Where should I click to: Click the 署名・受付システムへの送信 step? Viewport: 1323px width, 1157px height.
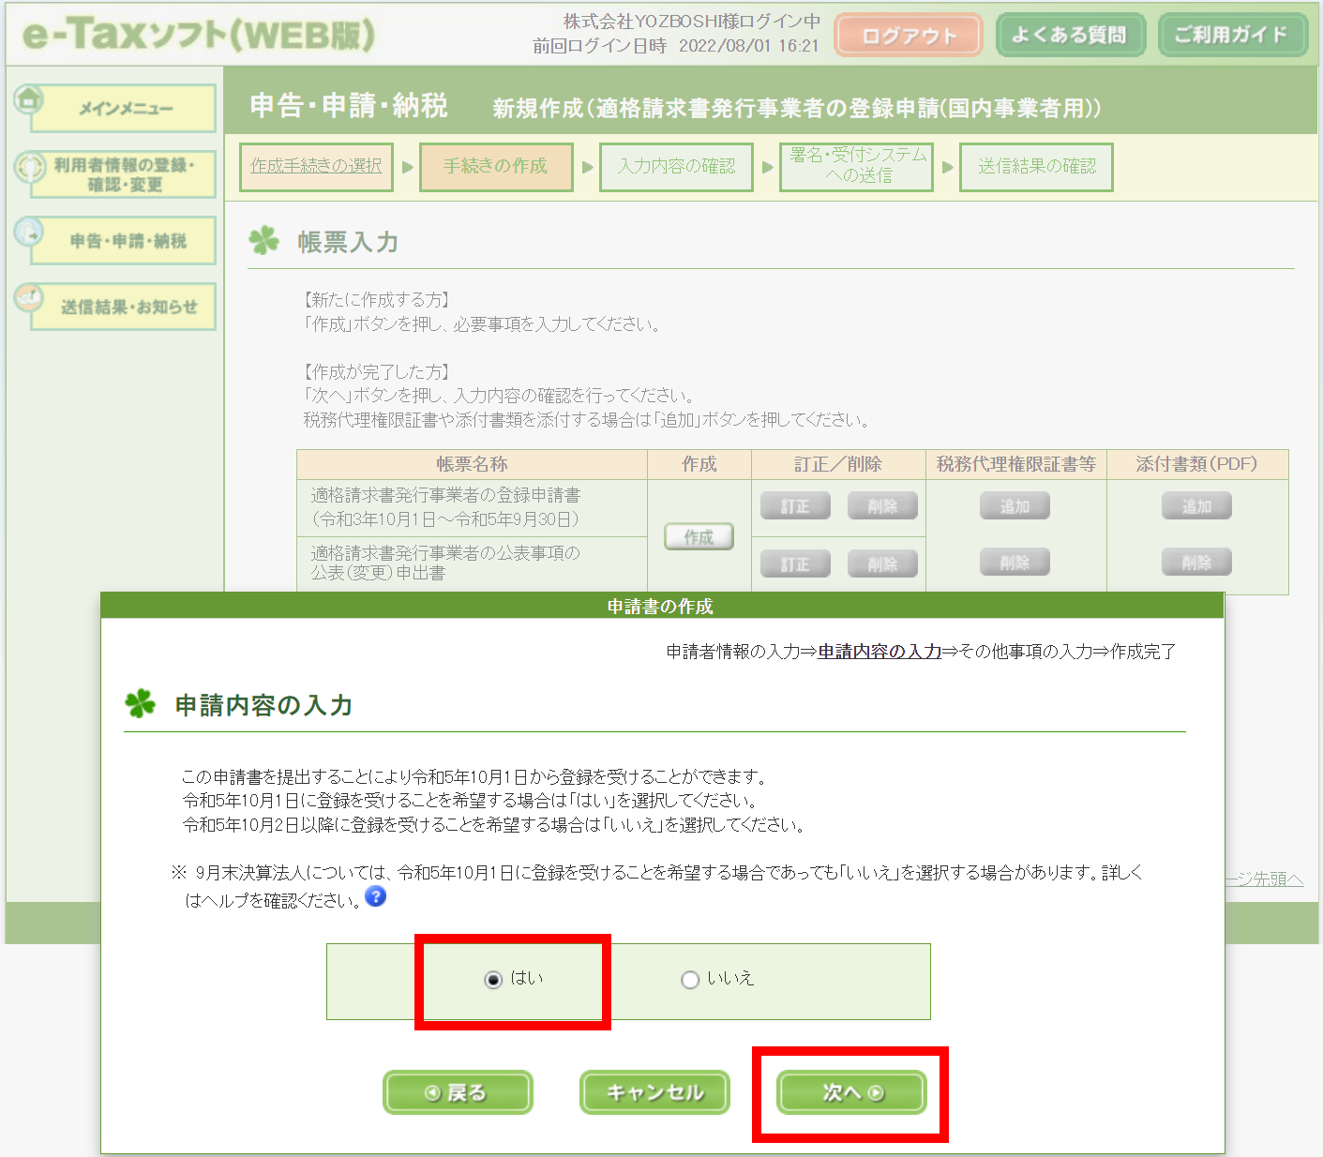click(x=856, y=167)
